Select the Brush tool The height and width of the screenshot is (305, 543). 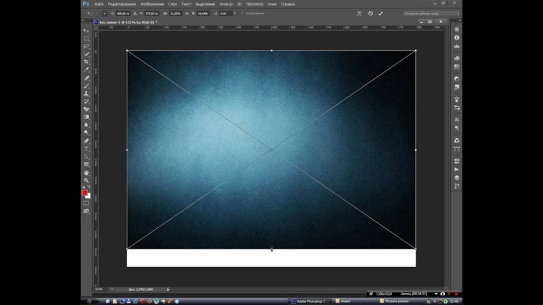(87, 86)
